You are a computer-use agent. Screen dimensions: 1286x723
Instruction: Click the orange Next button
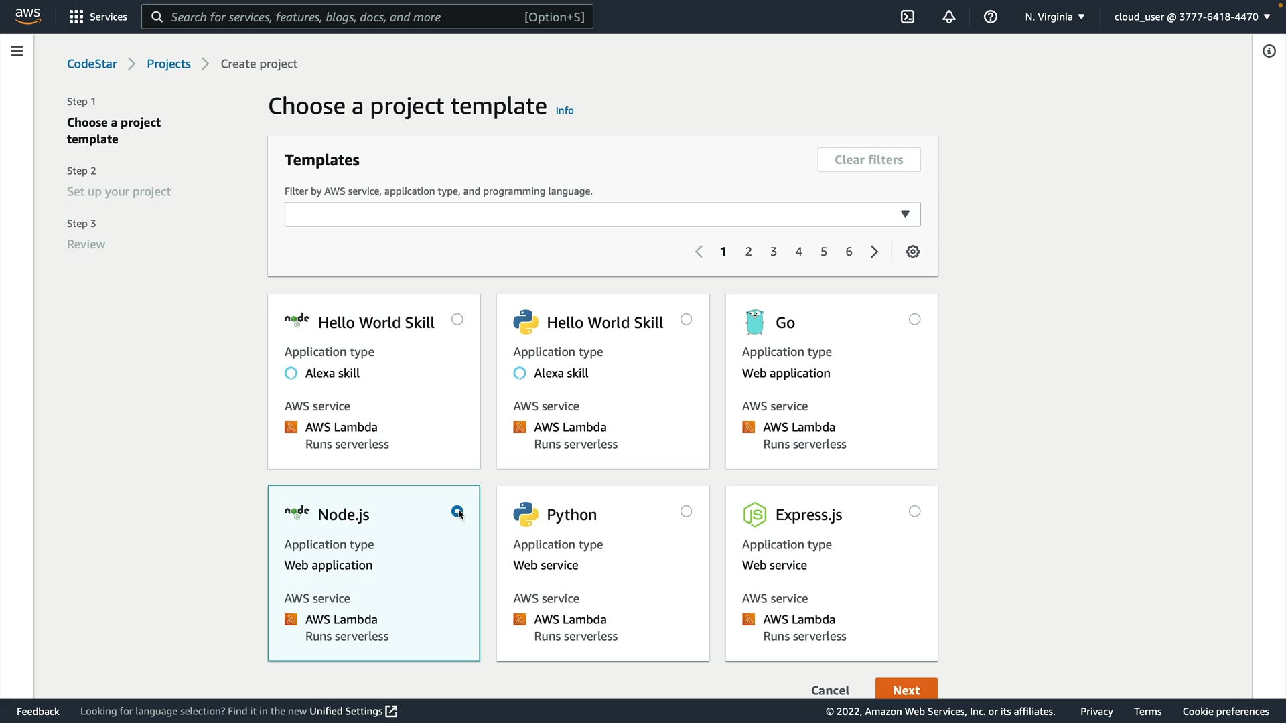click(x=906, y=690)
